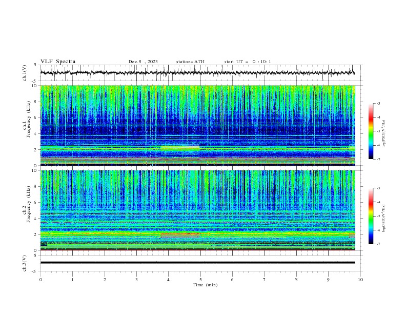Click the "-7" label on ch.2 colorbar
This screenshot has width=406, height=314.
(x=378, y=244)
